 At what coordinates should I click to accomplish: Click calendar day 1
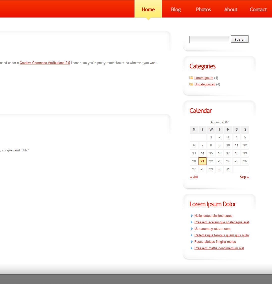pyautogui.click(x=211, y=137)
